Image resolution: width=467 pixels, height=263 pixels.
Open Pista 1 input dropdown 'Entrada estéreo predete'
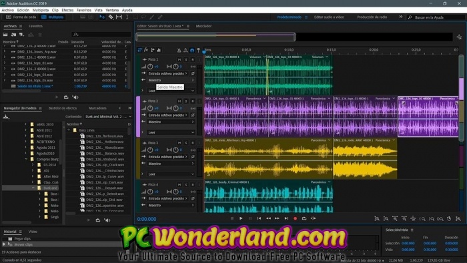click(167, 73)
